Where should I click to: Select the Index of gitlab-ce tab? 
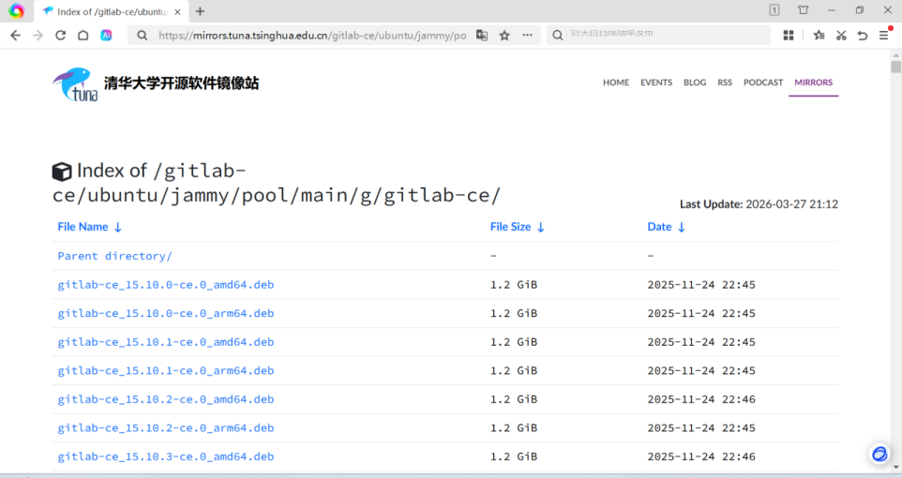113,11
